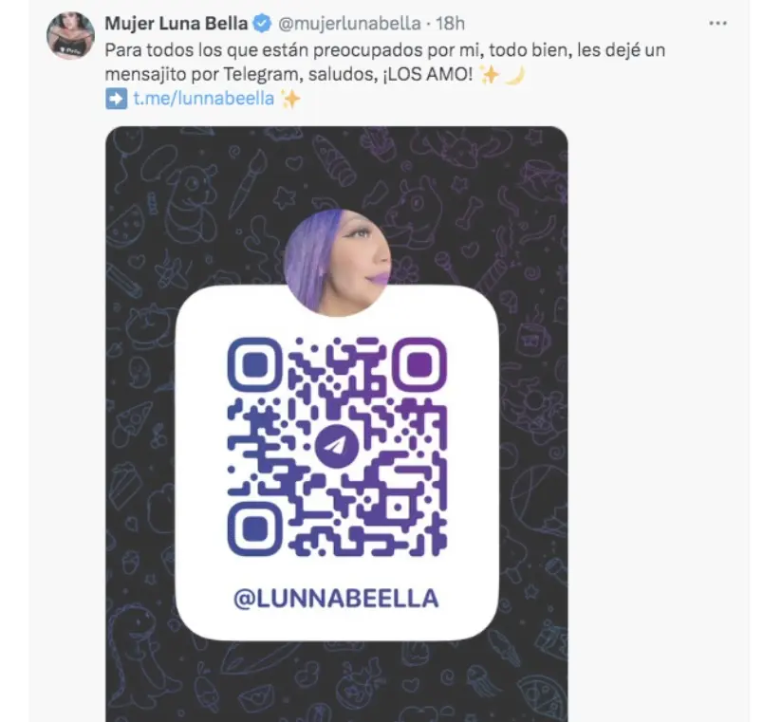Click the @LUNNABEELLA username under the QR code
The width and height of the screenshot is (763, 722).
[x=336, y=599]
